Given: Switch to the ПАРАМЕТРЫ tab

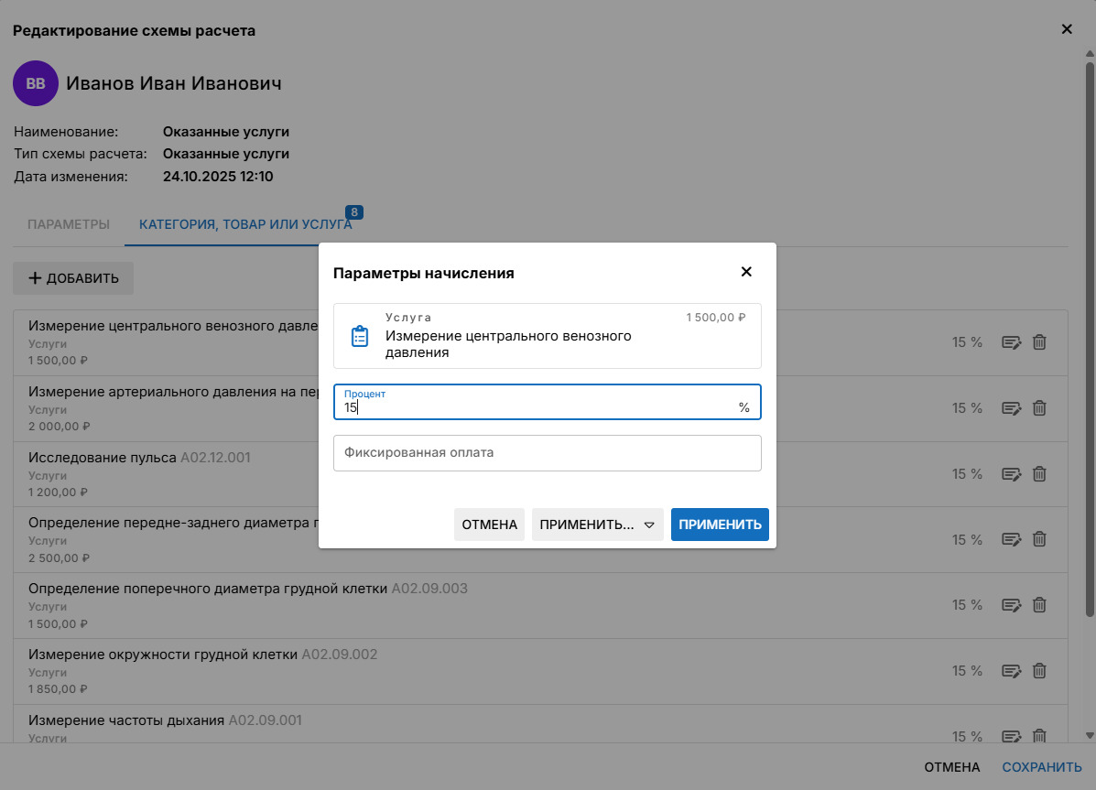Looking at the screenshot, I should pos(69,224).
